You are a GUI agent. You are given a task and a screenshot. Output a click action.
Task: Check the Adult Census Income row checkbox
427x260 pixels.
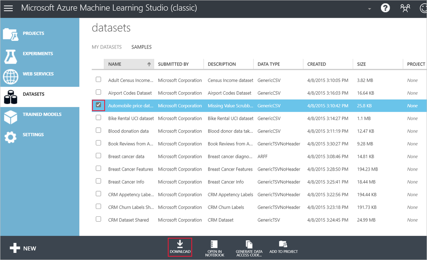pyautogui.click(x=98, y=79)
